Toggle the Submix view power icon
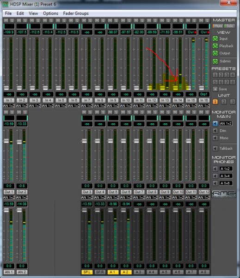Image resolution: width=240 pixels, height=278 pixels. click(215, 61)
